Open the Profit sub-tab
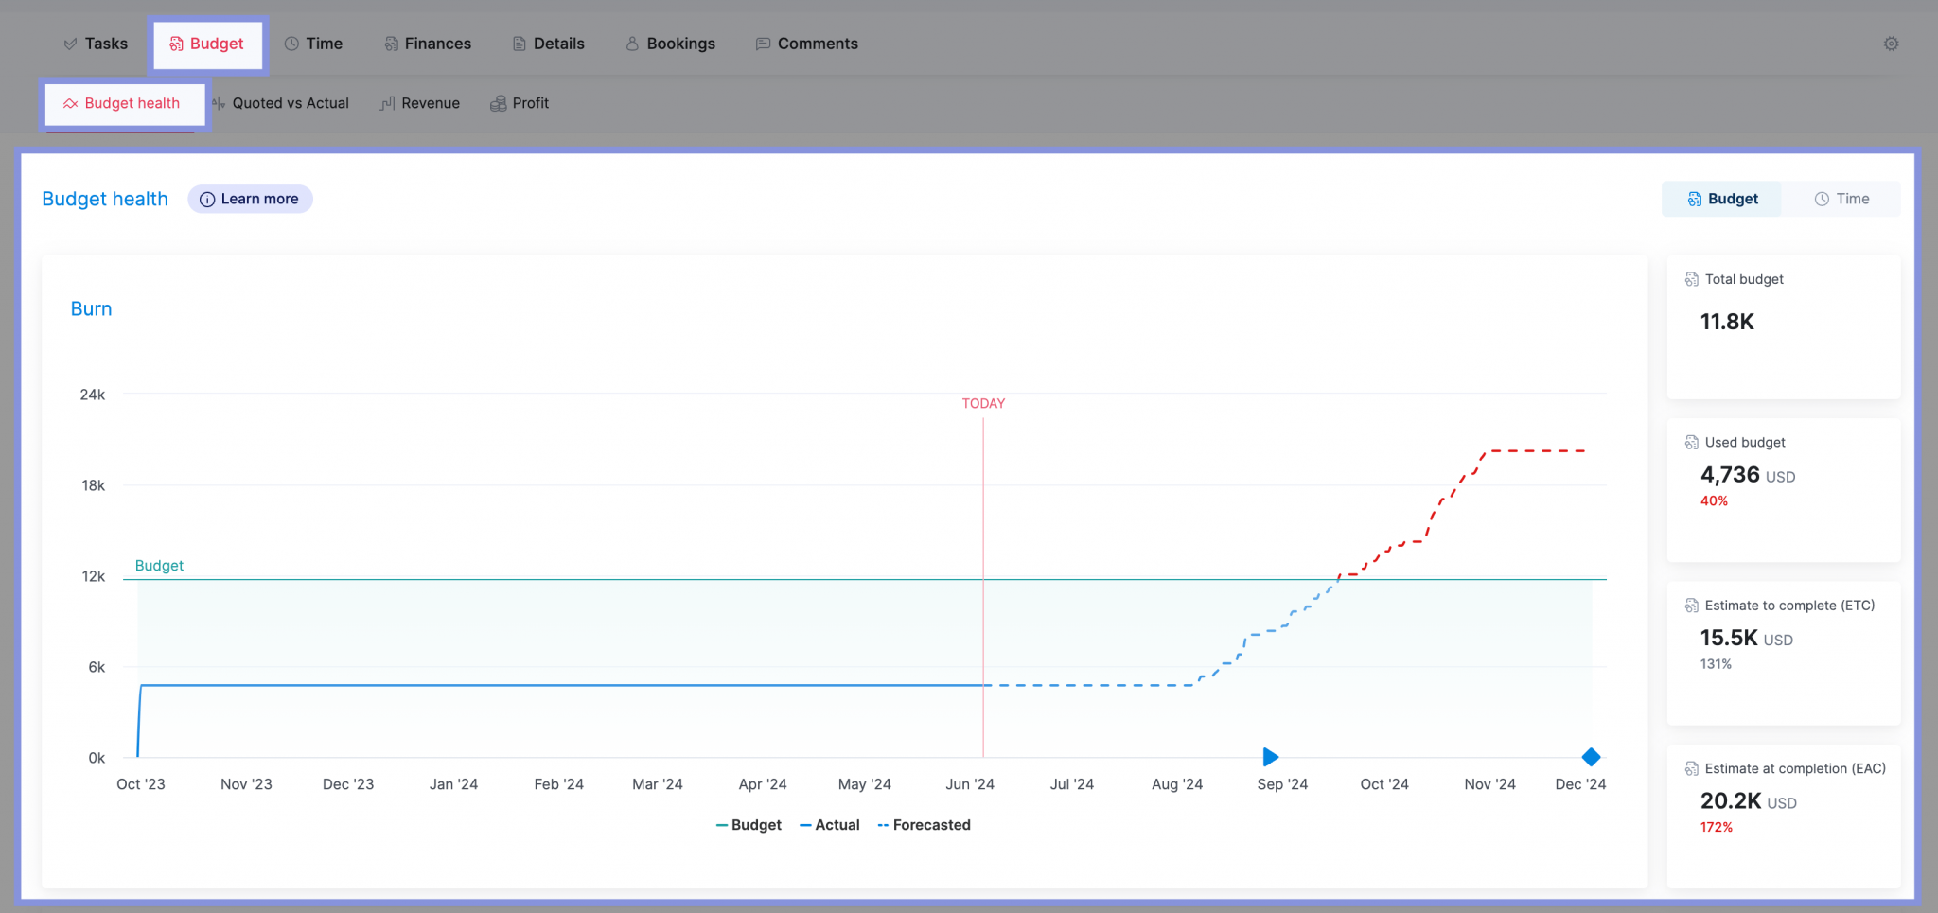The height and width of the screenshot is (913, 1938). coord(520,103)
